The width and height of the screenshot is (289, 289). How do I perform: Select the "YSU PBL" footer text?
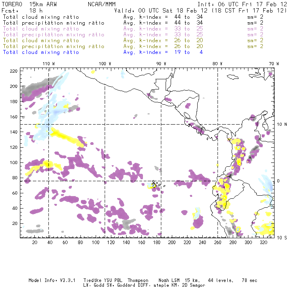point(113,280)
